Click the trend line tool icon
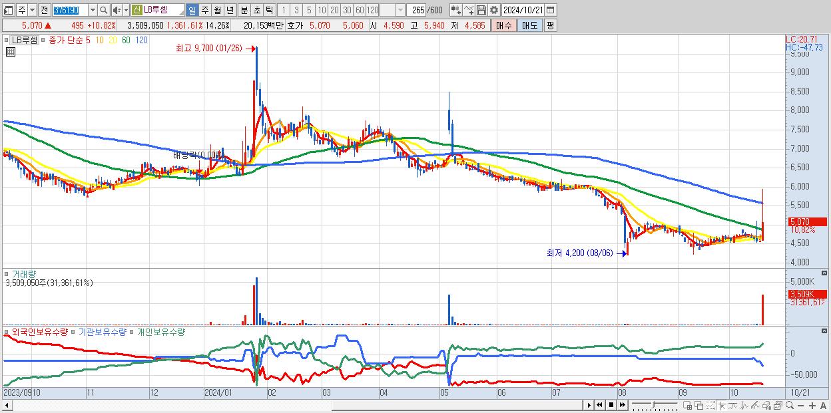 tap(733, 406)
